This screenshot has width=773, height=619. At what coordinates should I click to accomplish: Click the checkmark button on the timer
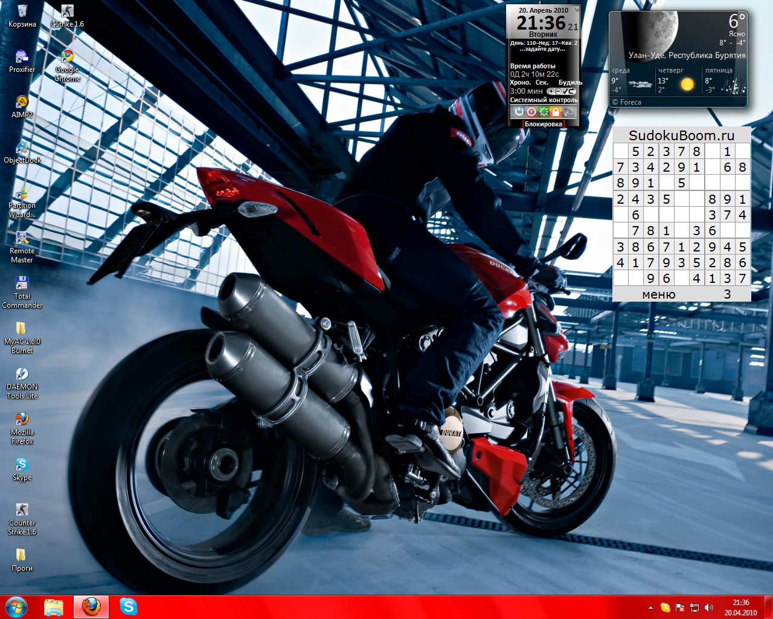pyautogui.click(x=565, y=91)
